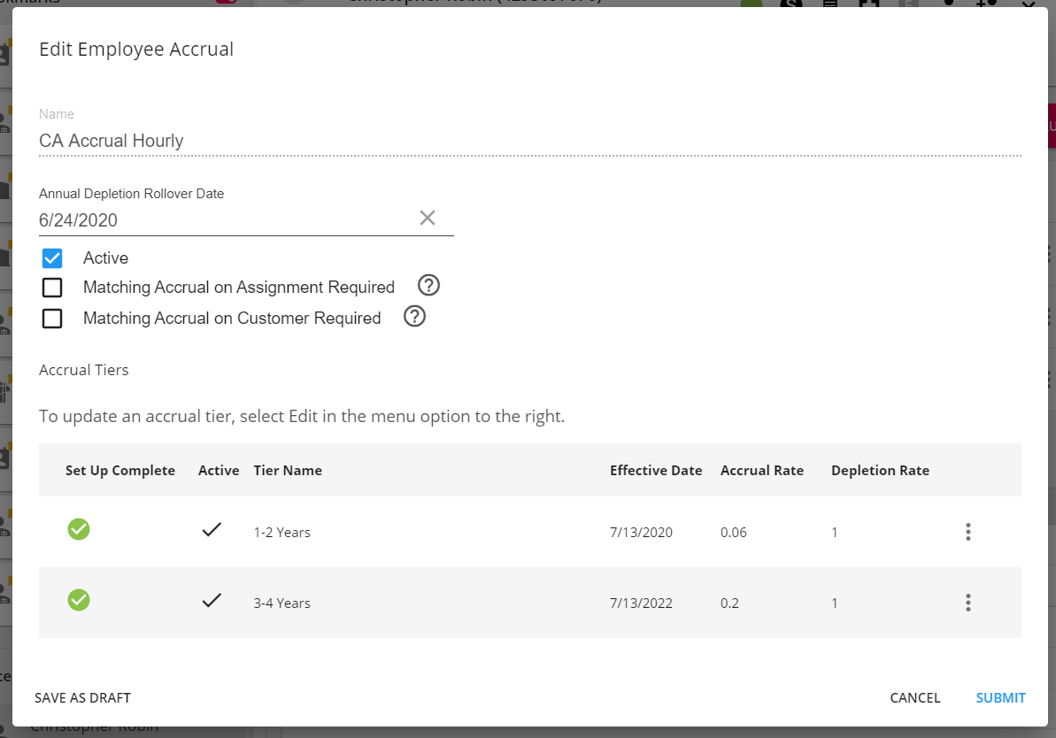Click active checkmark on 3-4 Years row
This screenshot has width=1056, height=738.
(211, 601)
